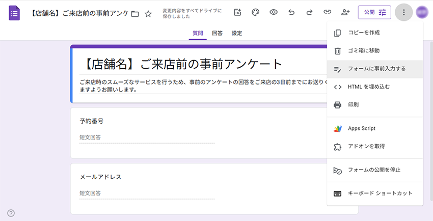Star this form with the star icon
433x221 pixels.
pyautogui.click(x=148, y=14)
